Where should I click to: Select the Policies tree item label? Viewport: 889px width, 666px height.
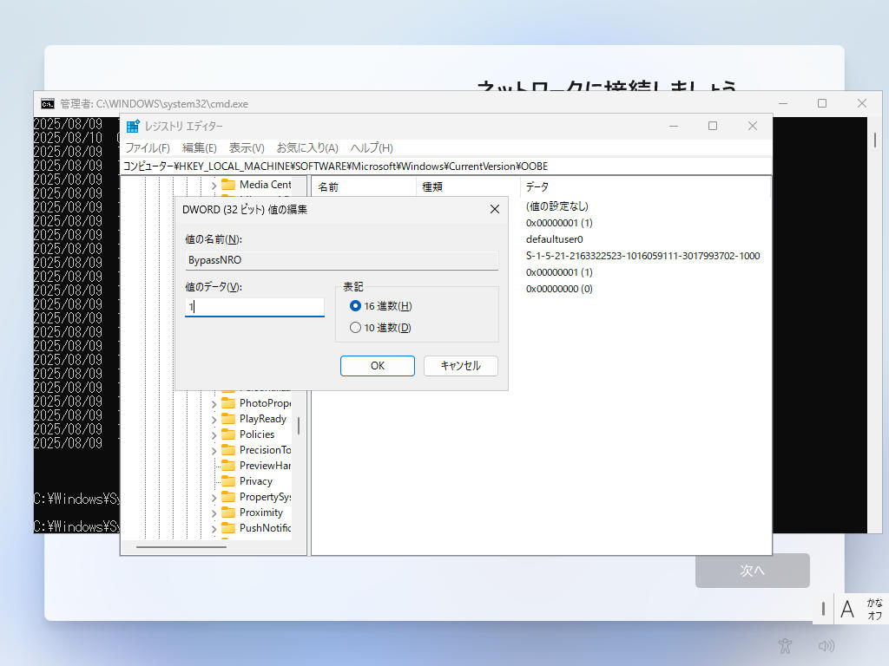[257, 434]
